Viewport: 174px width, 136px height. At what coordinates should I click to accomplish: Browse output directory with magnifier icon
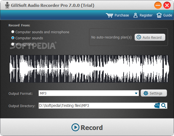(x=164, y=106)
